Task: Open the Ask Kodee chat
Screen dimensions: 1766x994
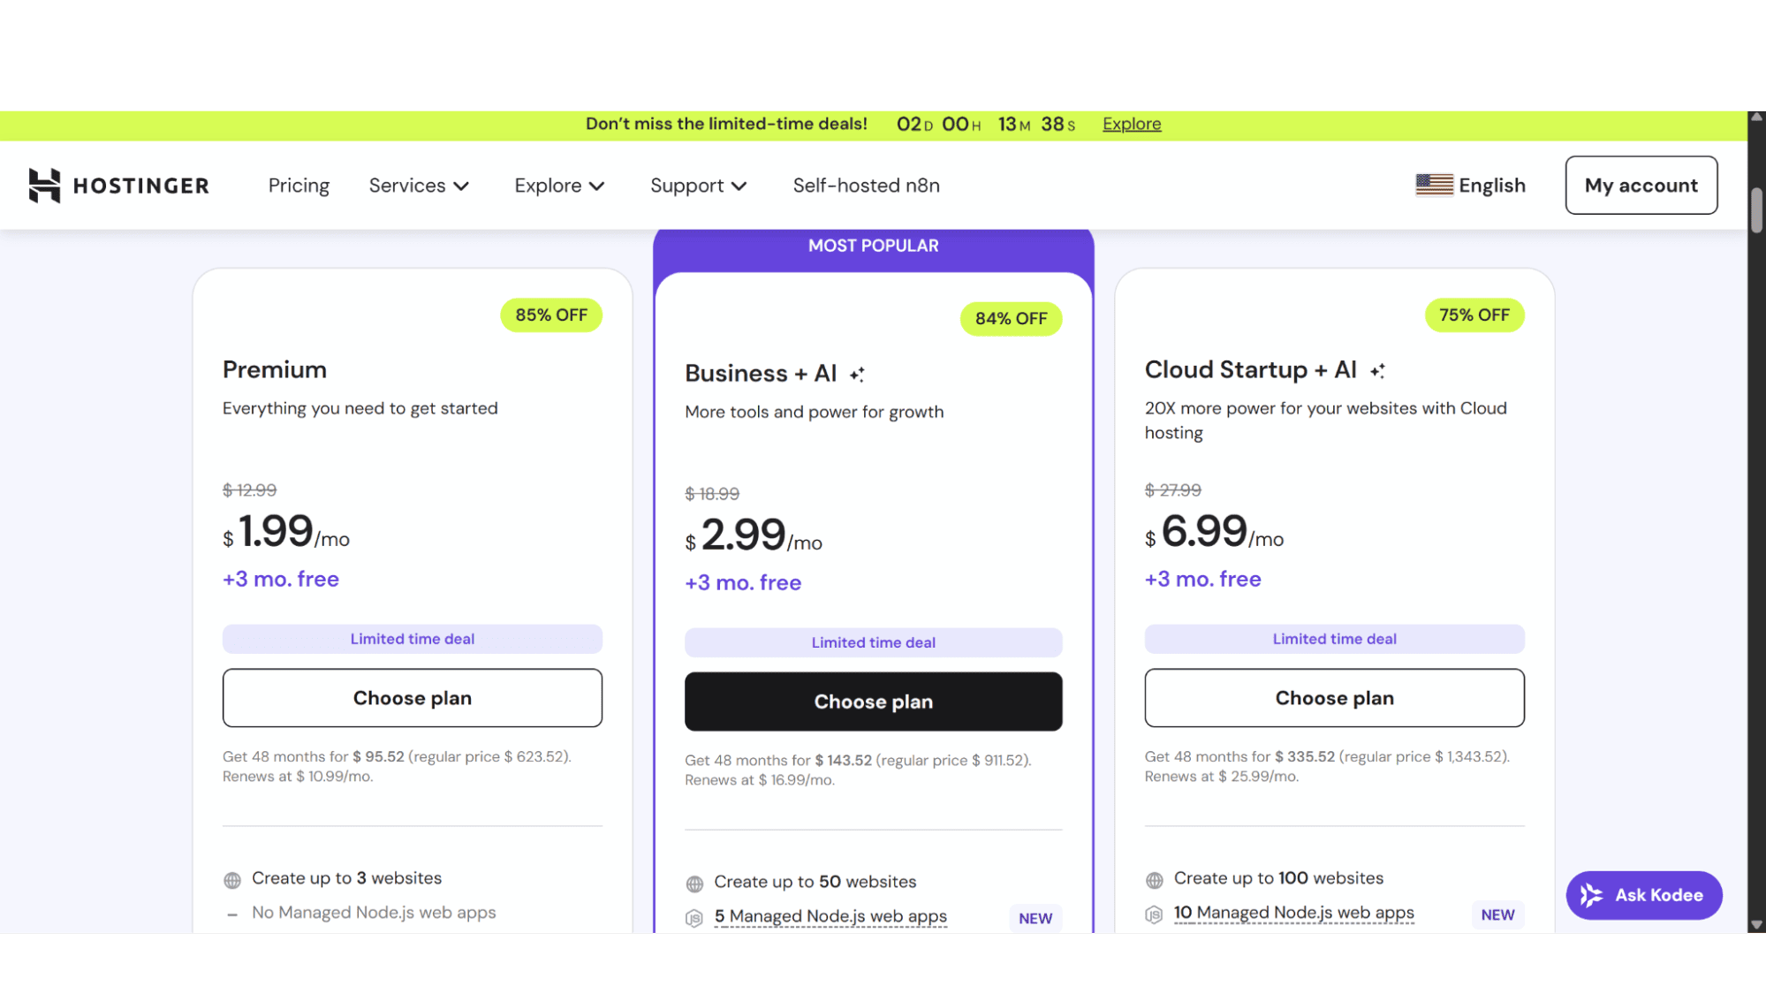Action: pyautogui.click(x=1644, y=895)
